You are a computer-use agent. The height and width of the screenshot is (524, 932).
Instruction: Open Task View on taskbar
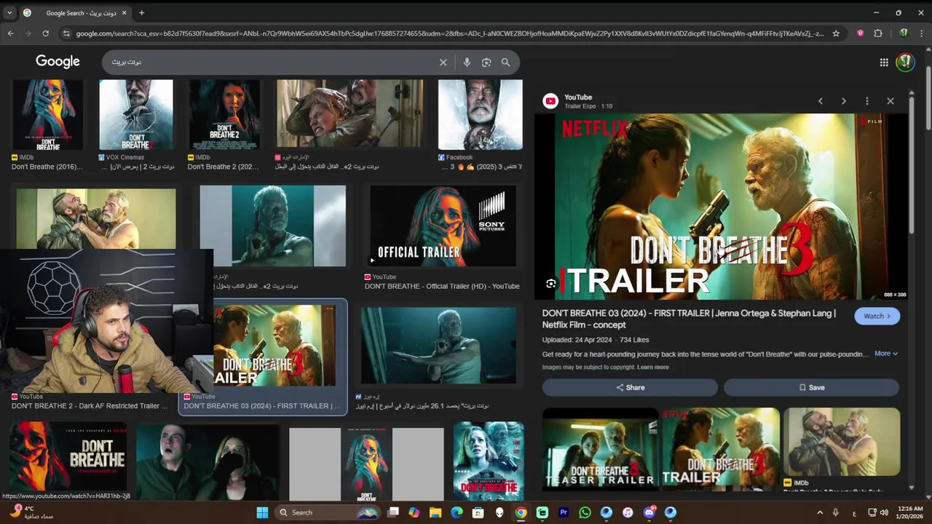coord(393,512)
